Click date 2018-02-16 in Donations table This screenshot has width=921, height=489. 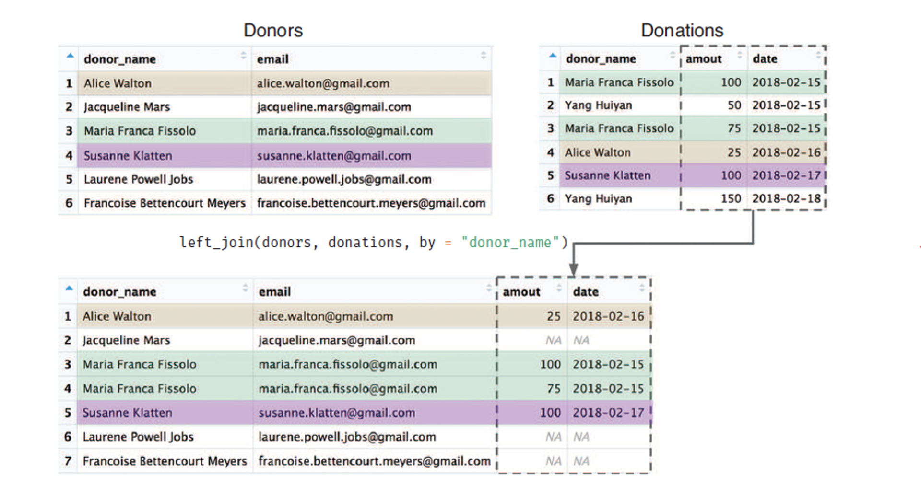(786, 152)
